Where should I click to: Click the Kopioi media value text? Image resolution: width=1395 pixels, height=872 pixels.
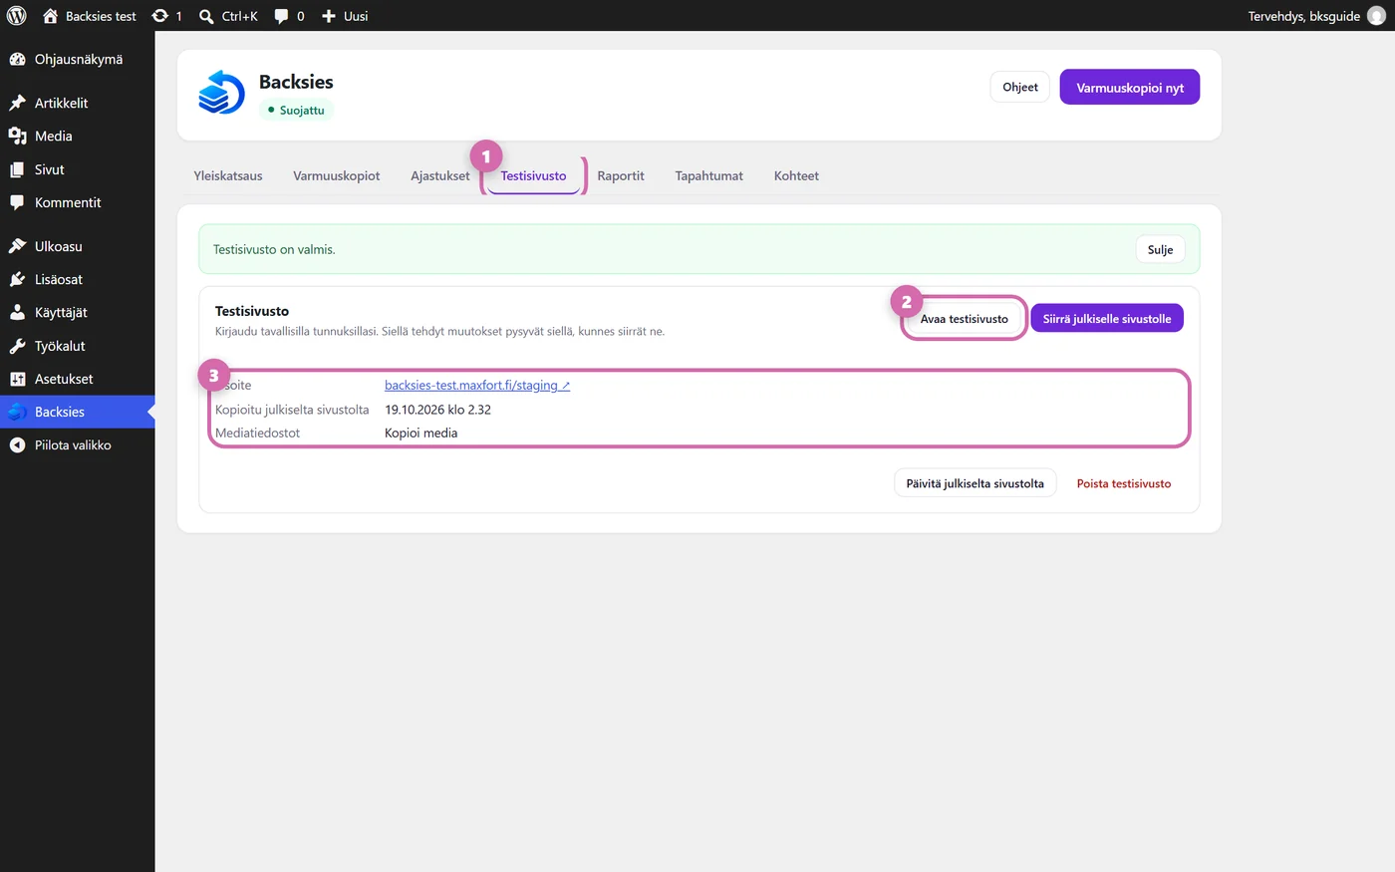[421, 433]
